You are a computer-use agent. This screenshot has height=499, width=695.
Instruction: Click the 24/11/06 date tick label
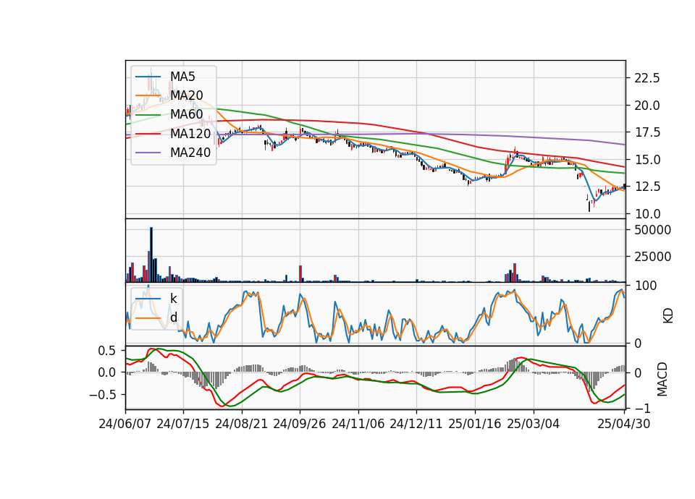[358, 424]
